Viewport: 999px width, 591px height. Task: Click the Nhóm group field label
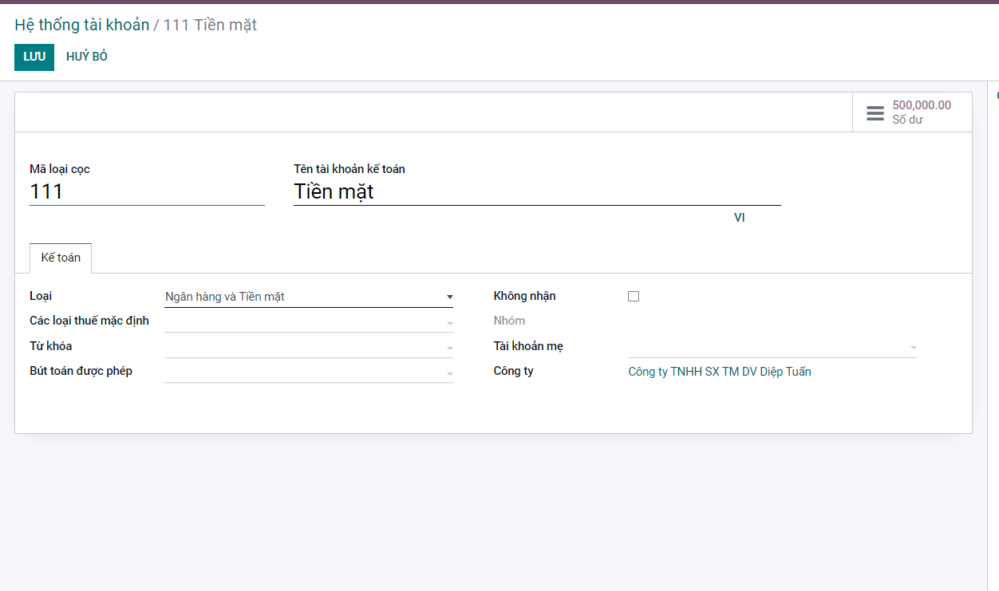pos(509,321)
